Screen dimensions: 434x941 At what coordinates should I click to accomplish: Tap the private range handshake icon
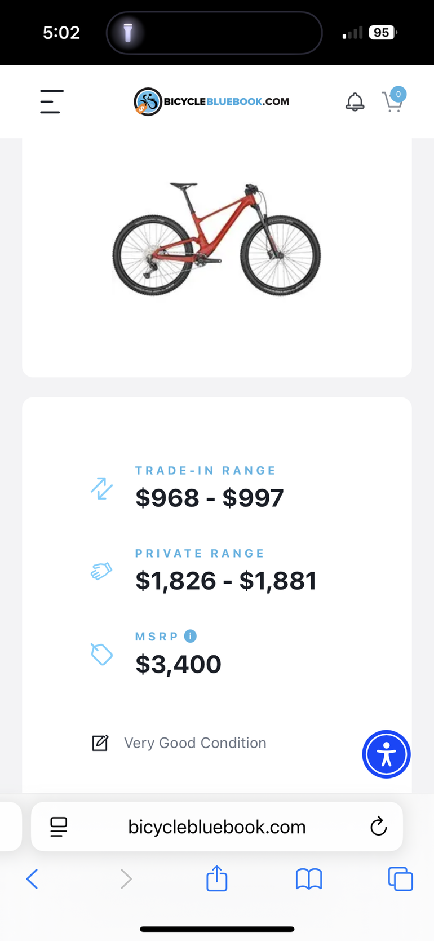[x=101, y=571]
